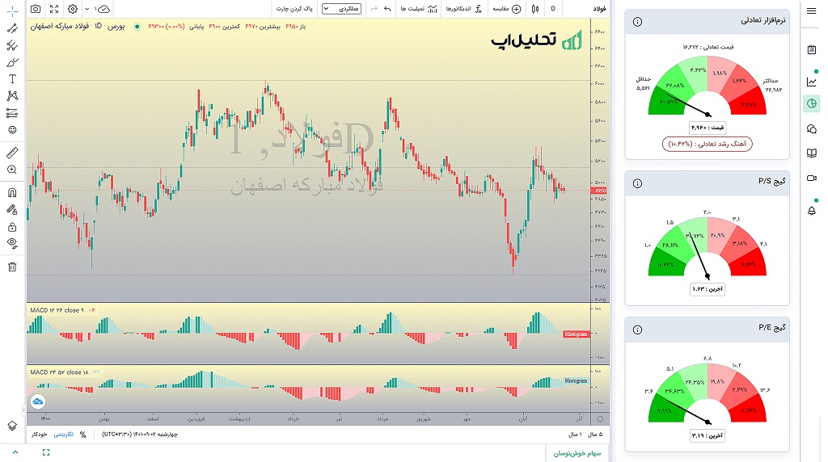This screenshot has width=828, height=462.
Task: Open the سهام خوش‌نوسان bottom tab
Action: click(577, 454)
